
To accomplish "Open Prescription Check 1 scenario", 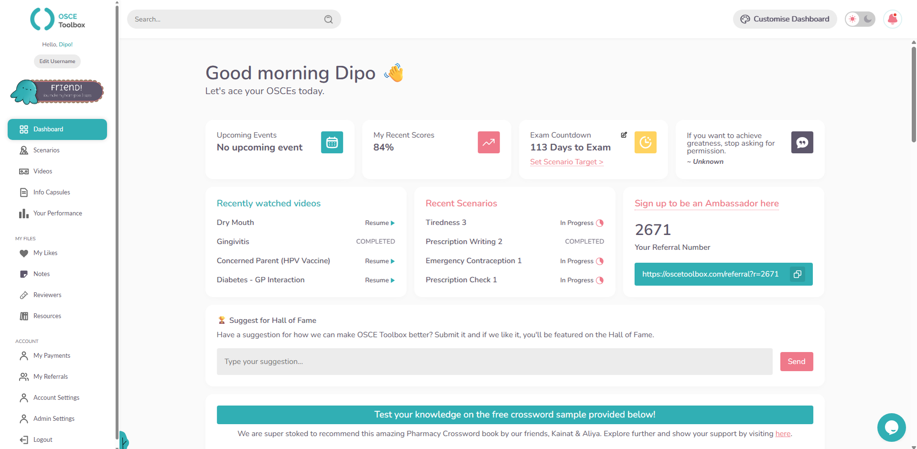I will [x=461, y=280].
